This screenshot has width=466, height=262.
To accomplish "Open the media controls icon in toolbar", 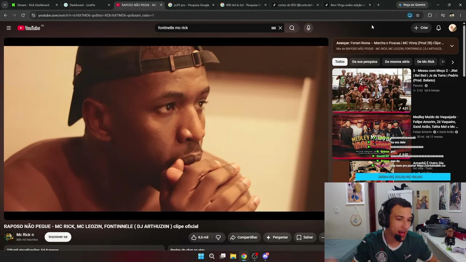I will [x=443, y=15].
